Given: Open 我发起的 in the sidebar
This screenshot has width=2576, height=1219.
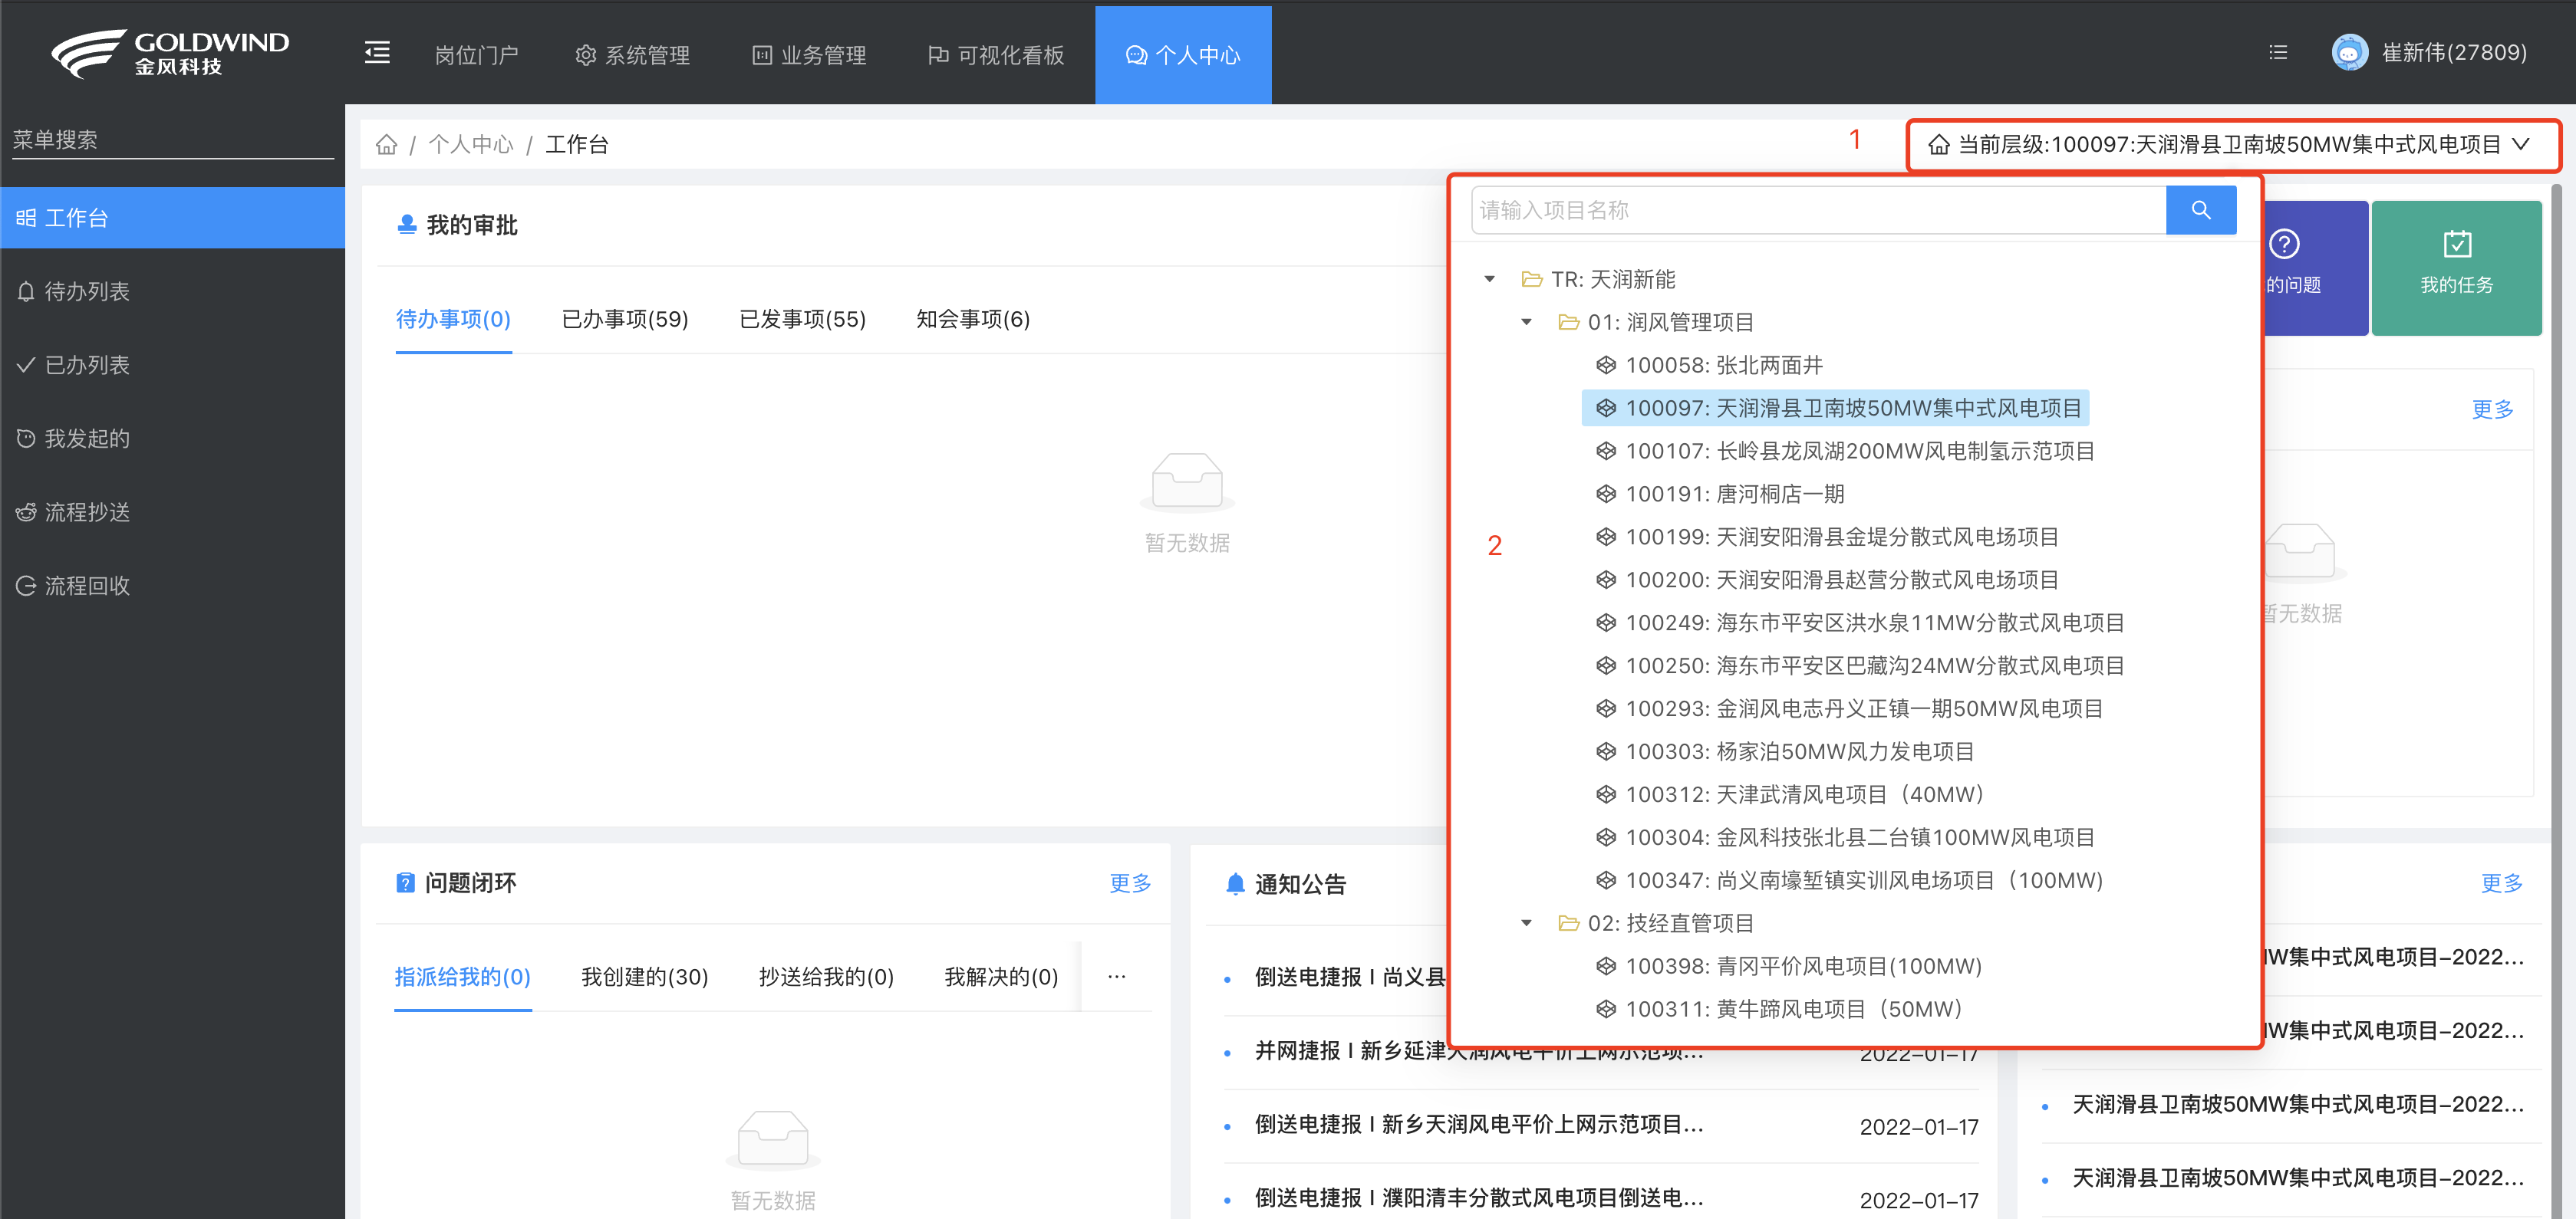Looking at the screenshot, I should pos(172,438).
